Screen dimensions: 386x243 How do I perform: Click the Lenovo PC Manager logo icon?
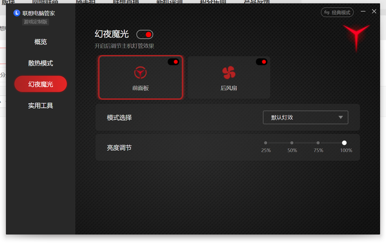[16, 13]
